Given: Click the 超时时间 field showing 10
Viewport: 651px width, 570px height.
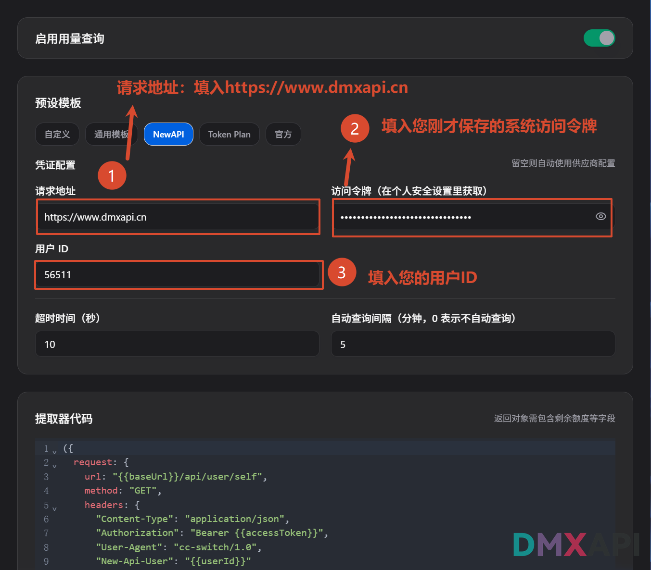Looking at the screenshot, I should [178, 344].
